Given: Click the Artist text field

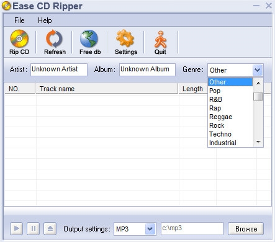Looking at the screenshot, I should [x=59, y=69].
